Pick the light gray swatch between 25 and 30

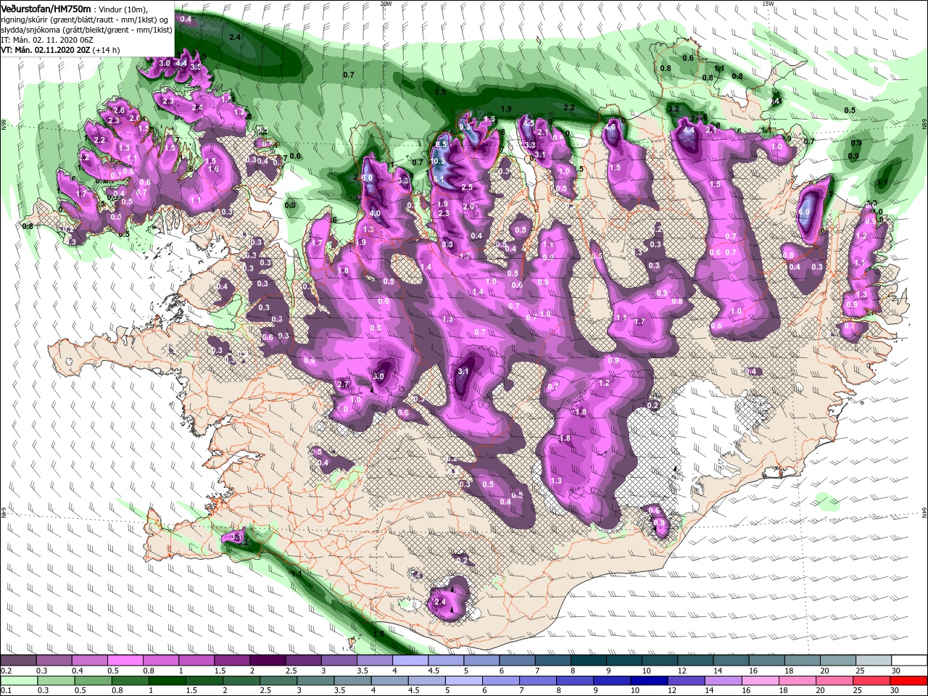click(874, 660)
